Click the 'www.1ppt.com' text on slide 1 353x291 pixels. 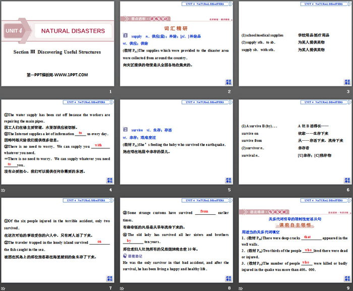click(57, 75)
